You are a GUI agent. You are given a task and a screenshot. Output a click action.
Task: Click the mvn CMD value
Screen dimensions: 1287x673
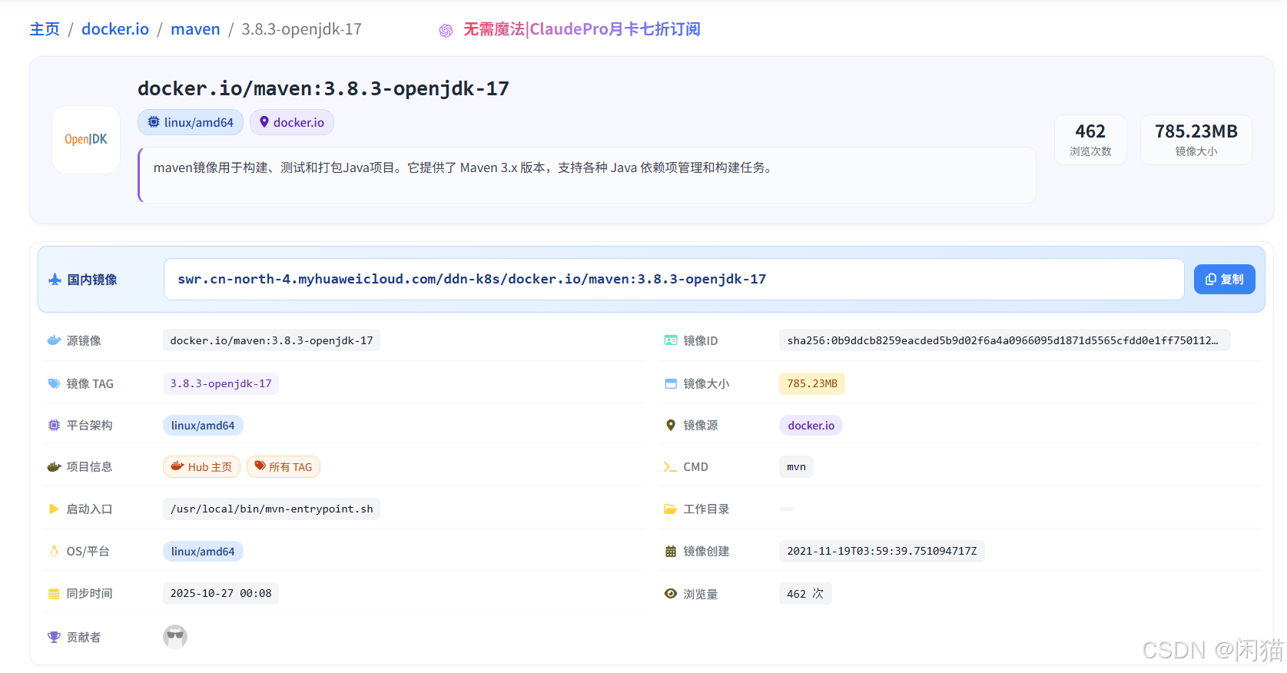(x=796, y=466)
